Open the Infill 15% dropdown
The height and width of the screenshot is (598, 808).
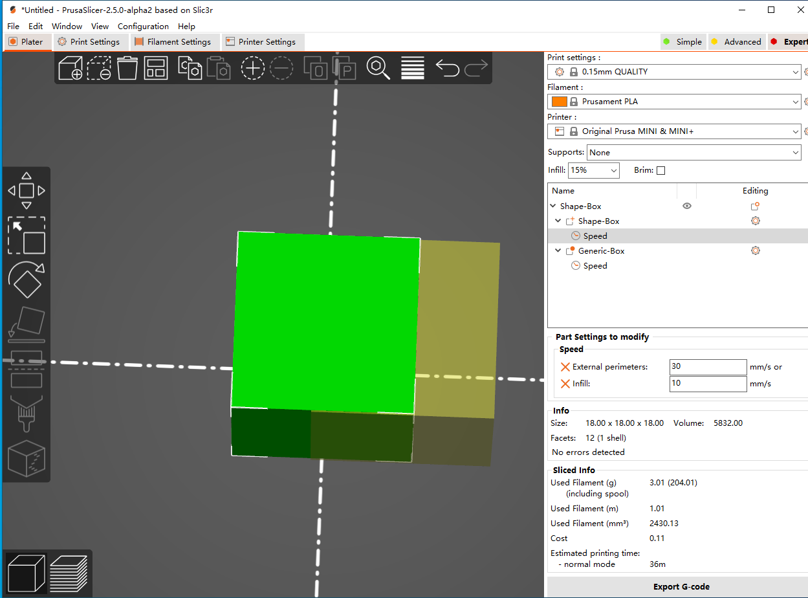pos(593,170)
